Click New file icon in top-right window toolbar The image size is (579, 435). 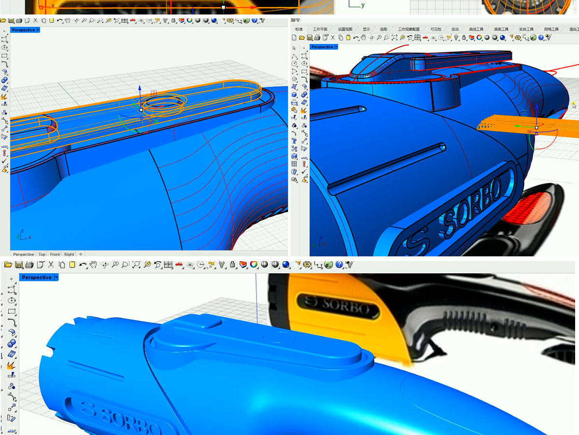294,37
